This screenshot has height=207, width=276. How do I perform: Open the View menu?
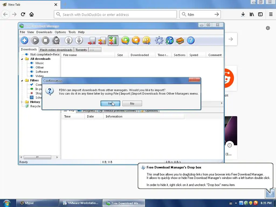tap(30, 32)
